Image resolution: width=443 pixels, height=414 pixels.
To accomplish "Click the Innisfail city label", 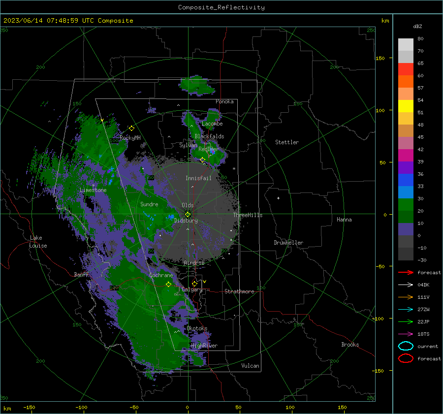I will (198, 178).
